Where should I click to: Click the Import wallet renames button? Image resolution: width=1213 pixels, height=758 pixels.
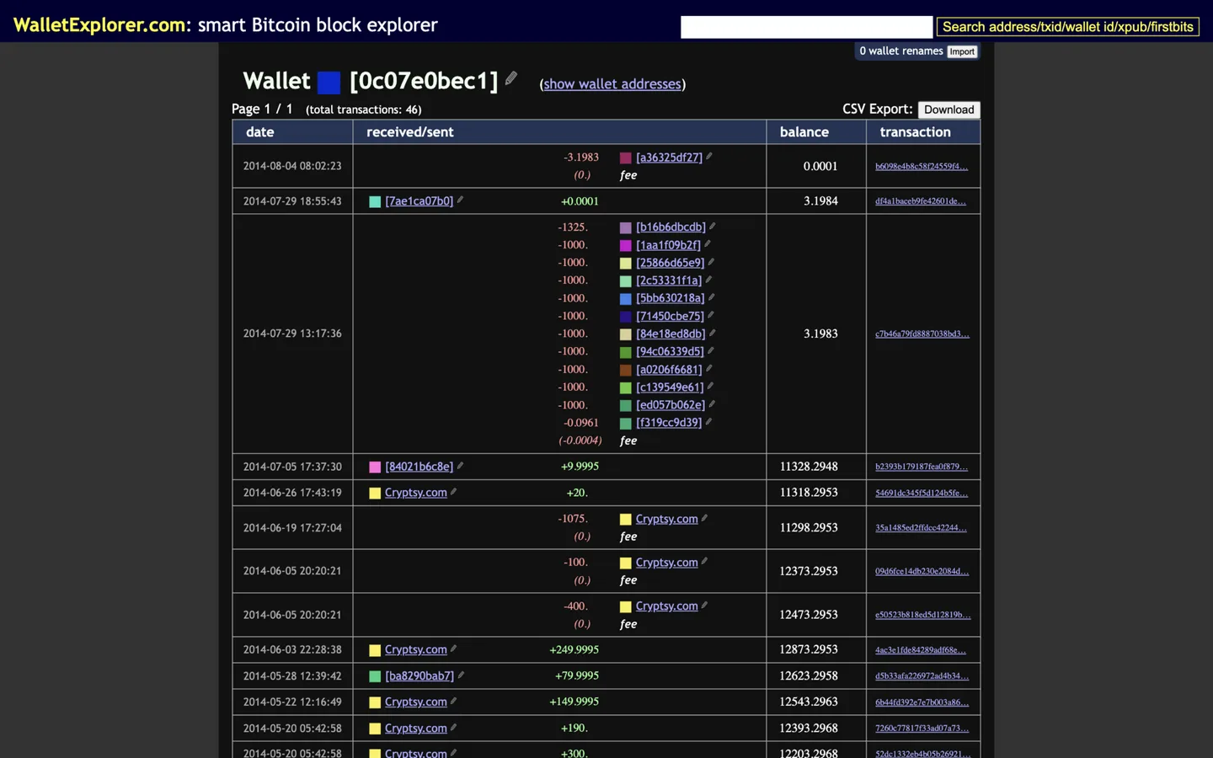coord(962,51)
